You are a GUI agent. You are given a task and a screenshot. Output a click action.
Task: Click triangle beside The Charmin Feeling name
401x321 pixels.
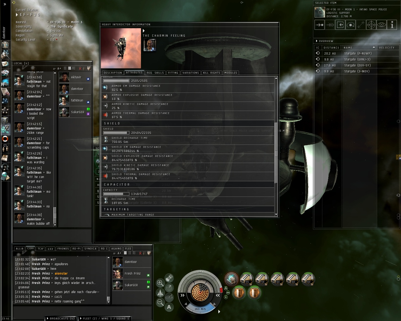144,31
